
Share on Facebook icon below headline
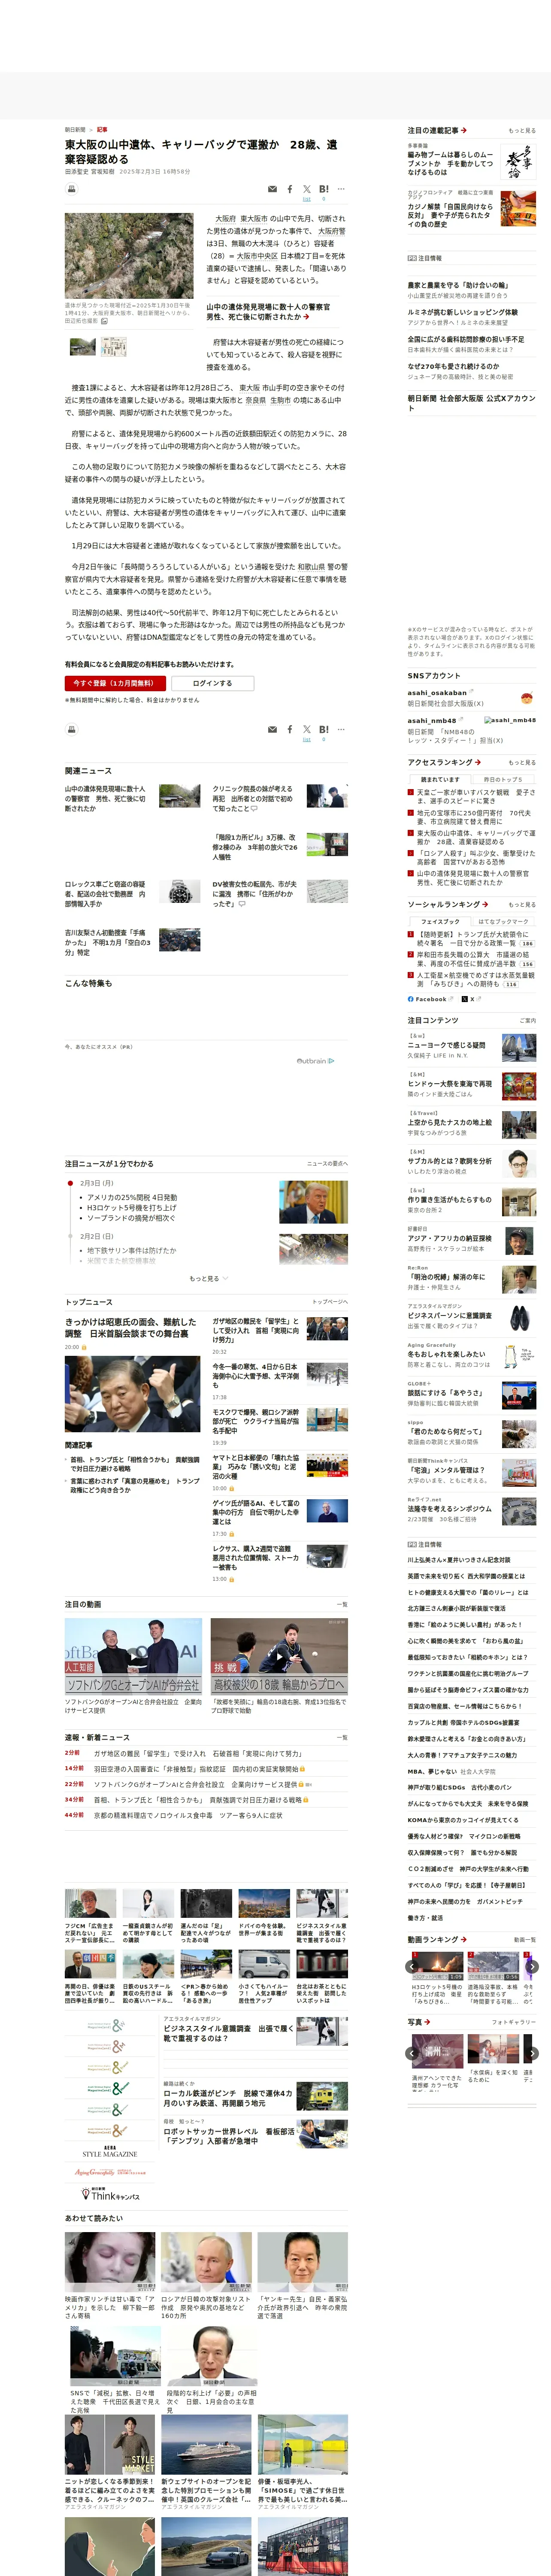(290, 189)
